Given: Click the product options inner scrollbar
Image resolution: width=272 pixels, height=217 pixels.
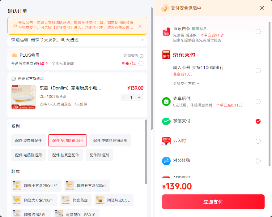Looking at the screenshot, I should (x=146, y=152).
